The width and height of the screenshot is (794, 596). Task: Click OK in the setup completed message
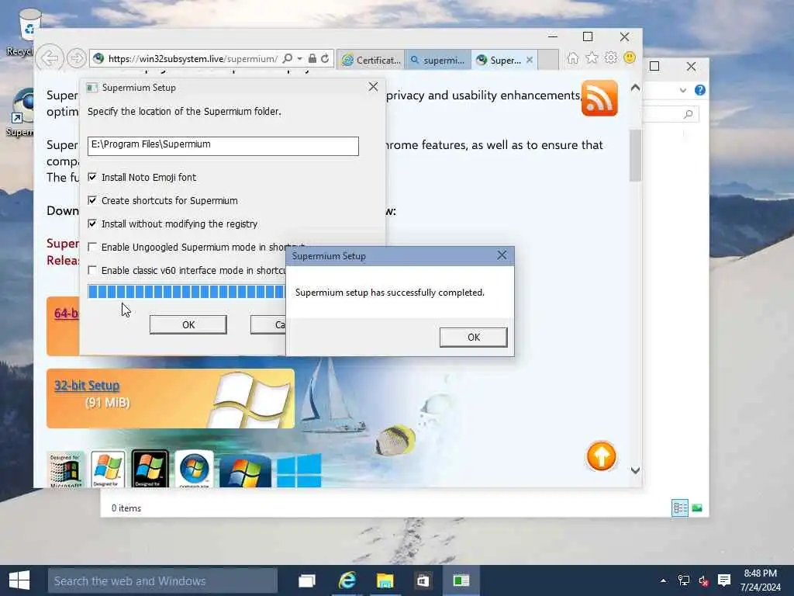(474, 337)
